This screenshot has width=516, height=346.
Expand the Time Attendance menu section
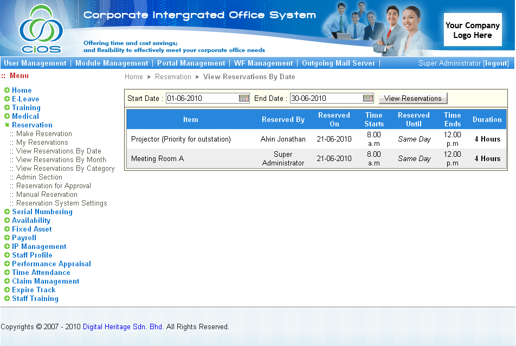click(x=7, y=273)
